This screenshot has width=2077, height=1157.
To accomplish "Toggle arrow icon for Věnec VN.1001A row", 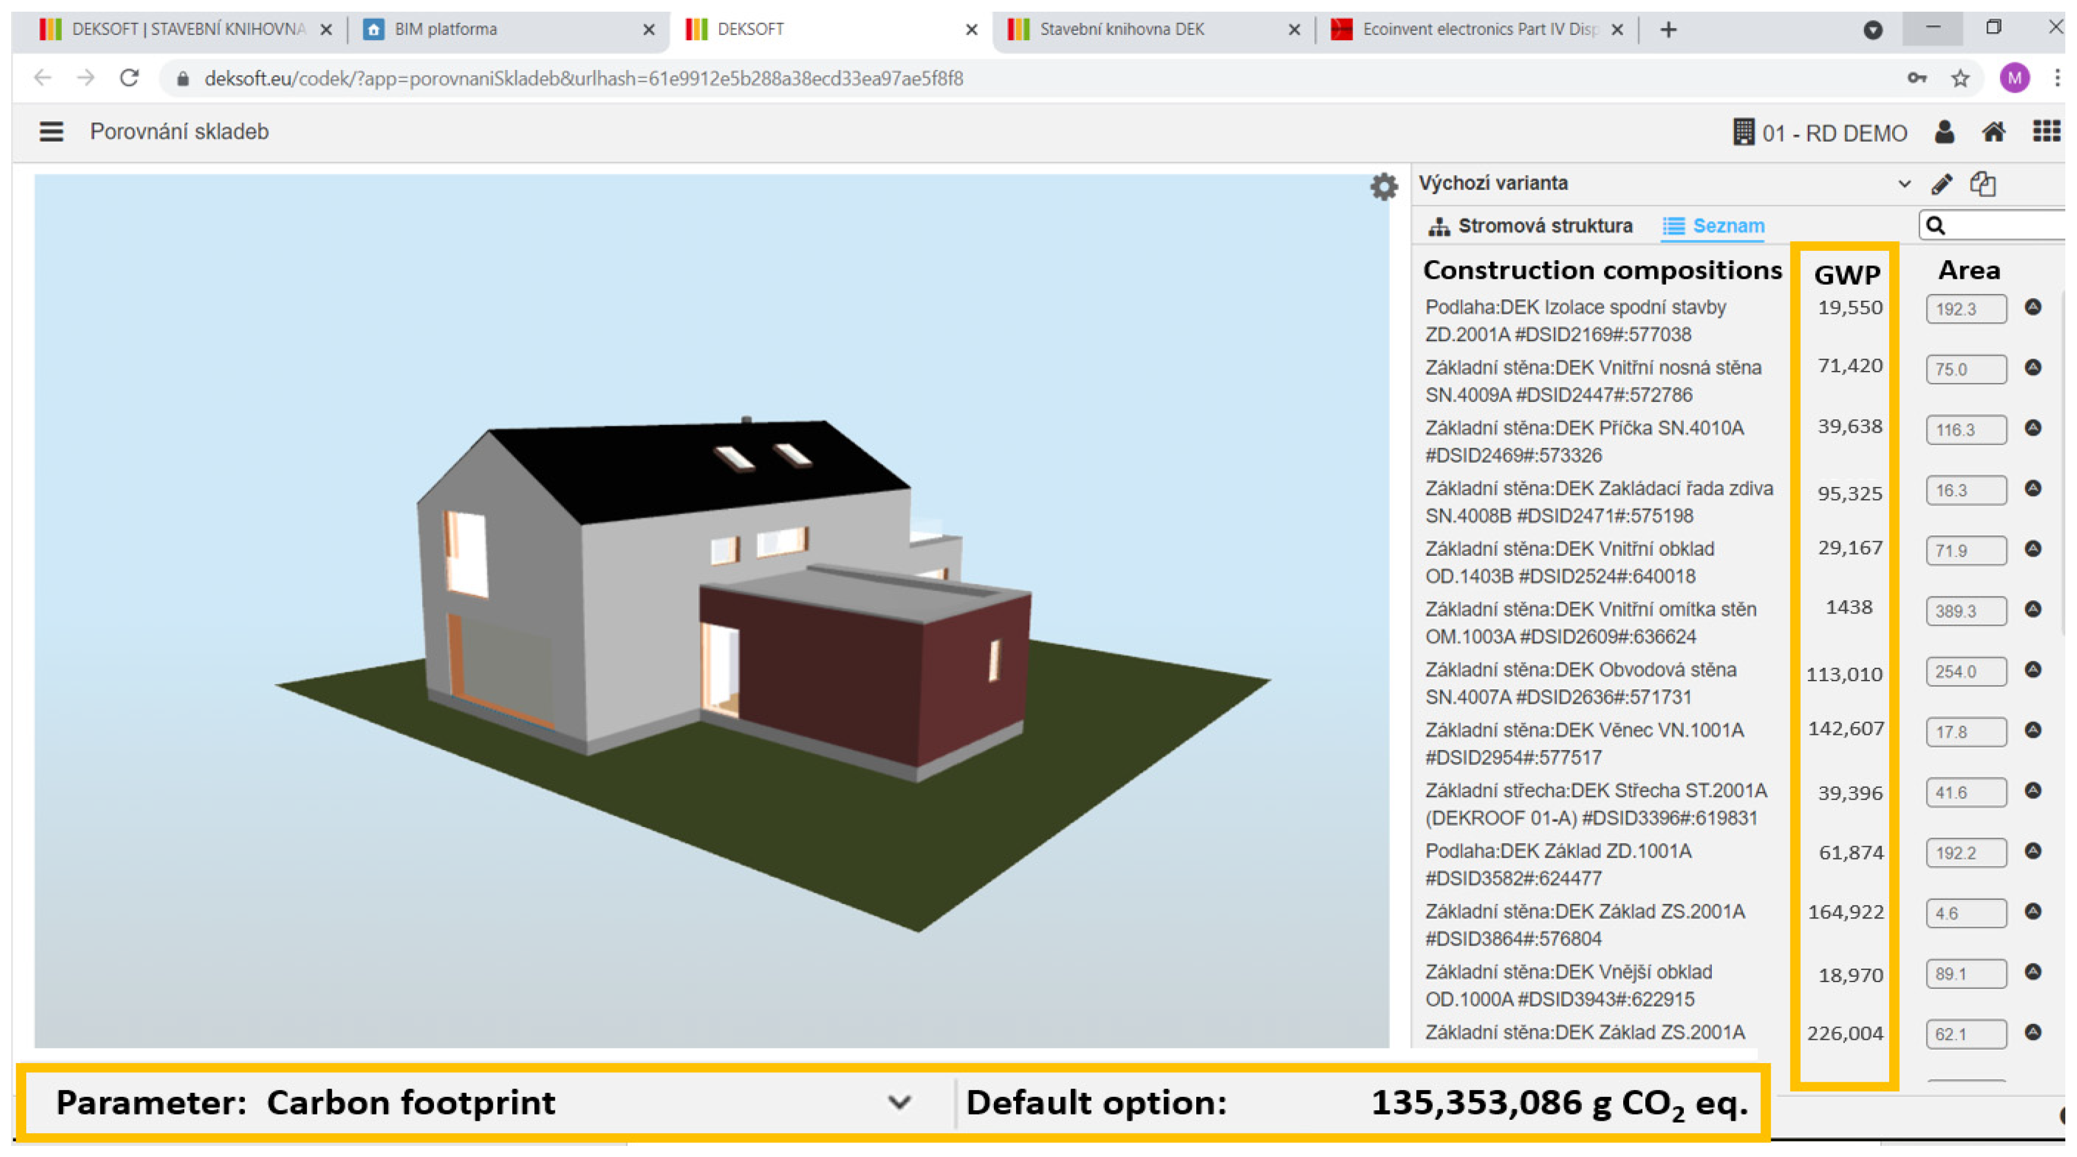I will 2033,730.
